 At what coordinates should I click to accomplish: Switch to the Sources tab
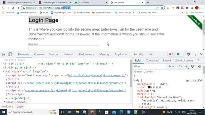click(53, 54)
